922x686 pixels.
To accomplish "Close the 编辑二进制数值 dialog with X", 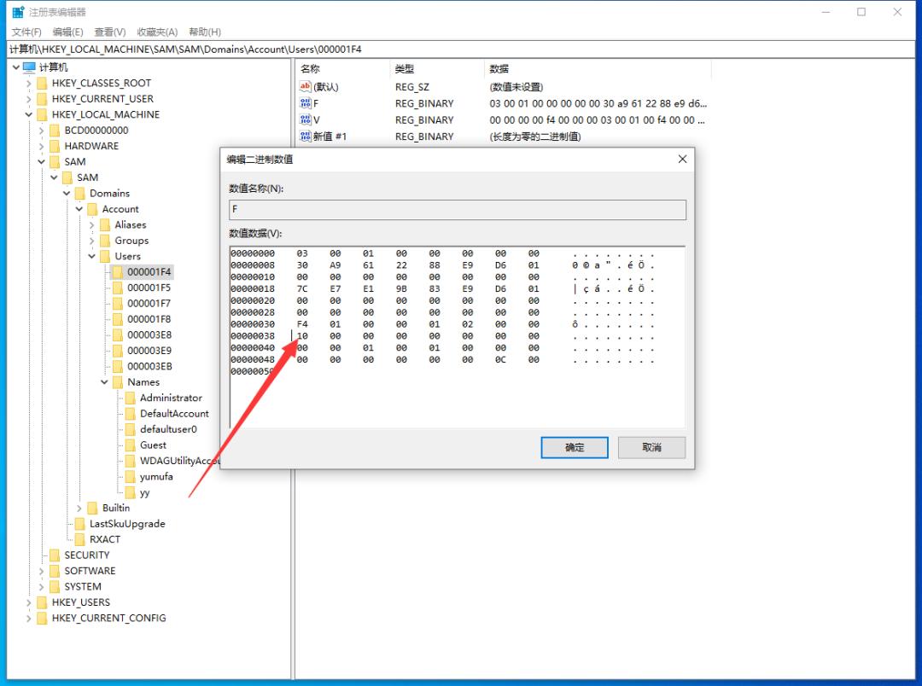I will 682,160.
